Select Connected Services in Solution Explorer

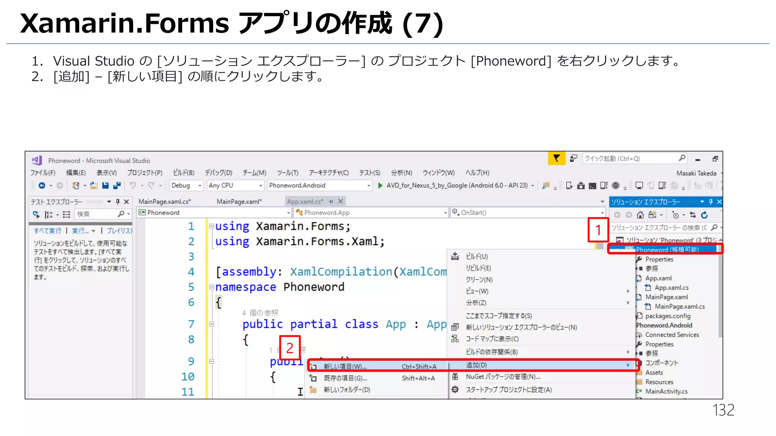tap(672, 335)
